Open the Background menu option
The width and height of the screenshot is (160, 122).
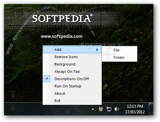pyautogui.click(x=72, y=64)
